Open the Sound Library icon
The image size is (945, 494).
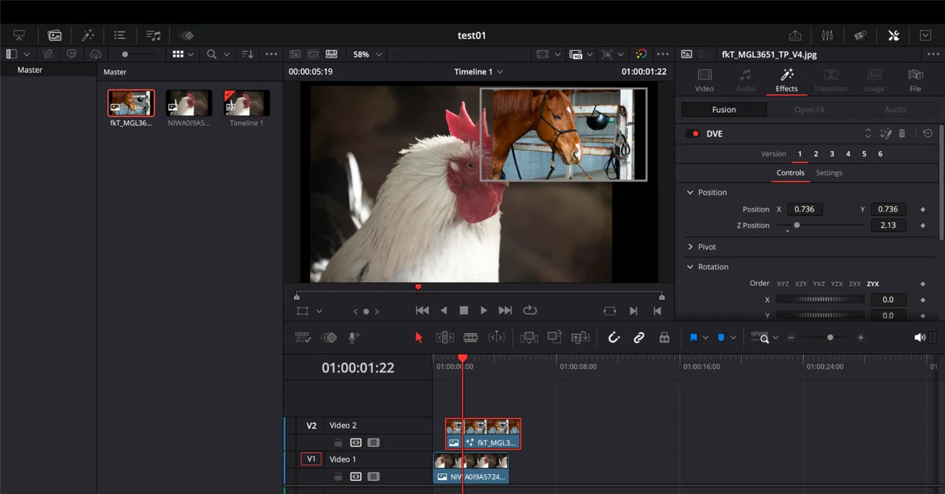pos(153,35)
